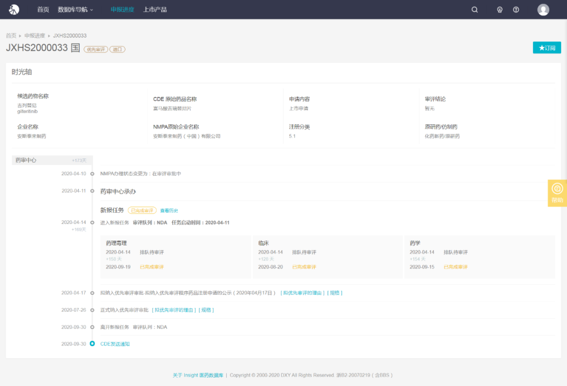Click the registration class value 5.1
The height and width of the screenshot is (386, 567).
(292, 136)
